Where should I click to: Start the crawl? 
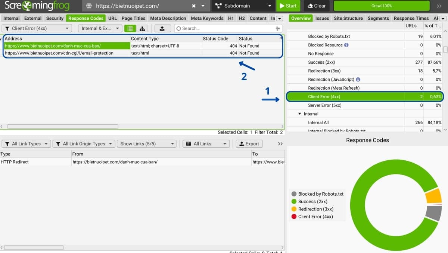click(288, 6)
